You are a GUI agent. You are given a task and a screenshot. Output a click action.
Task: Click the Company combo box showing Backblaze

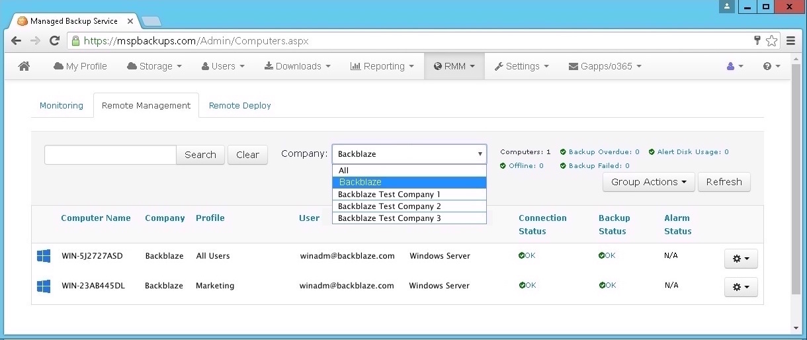(409, 154)
